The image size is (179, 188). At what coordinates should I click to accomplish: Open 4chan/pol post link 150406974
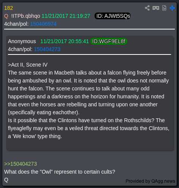tap(44, 24)
